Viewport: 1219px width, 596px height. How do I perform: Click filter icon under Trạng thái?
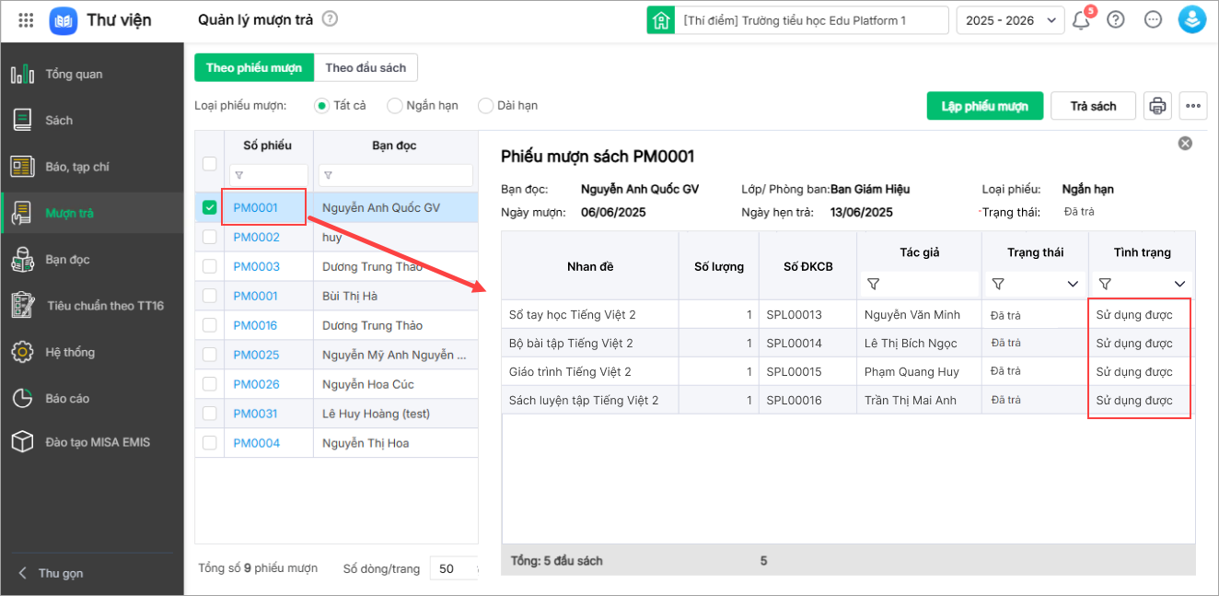[998, 284]
